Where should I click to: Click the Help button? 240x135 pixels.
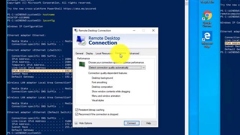(148, 123)
